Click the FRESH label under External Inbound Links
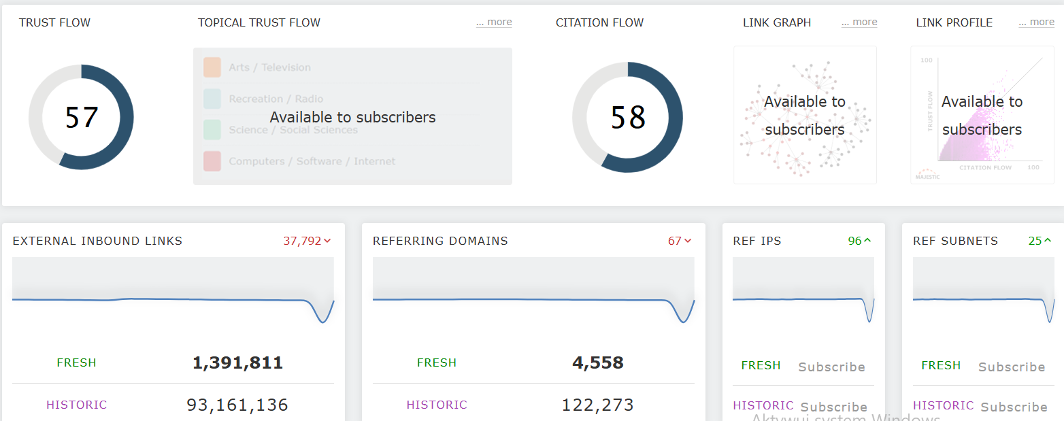The width and height of the screenshot is (1064, 421). (76, 363)
